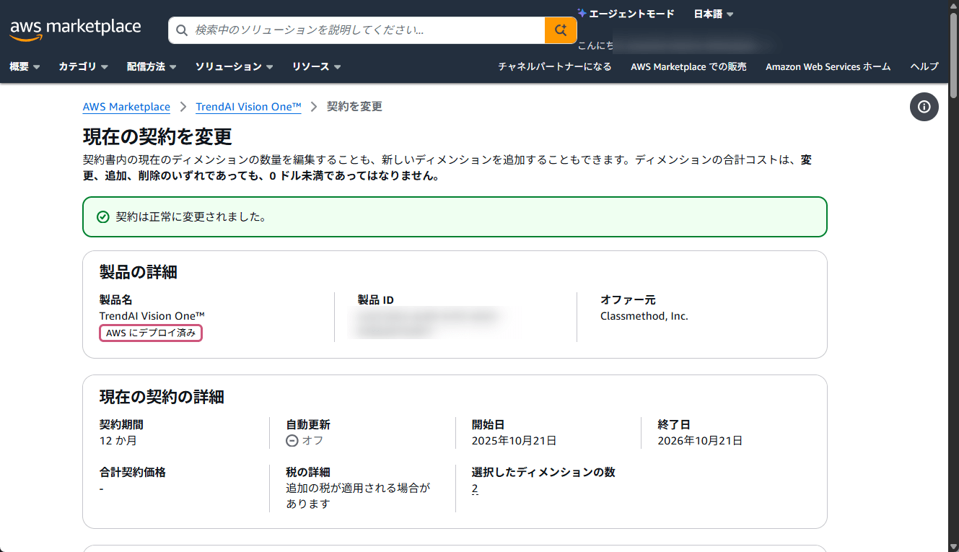Click the end date 2026年10月21日
This screenshot has width=959, height=552.
[x=700, y=440]
